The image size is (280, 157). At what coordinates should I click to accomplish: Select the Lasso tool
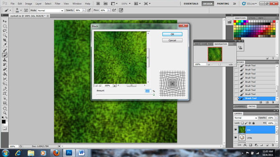pos(5,31)
